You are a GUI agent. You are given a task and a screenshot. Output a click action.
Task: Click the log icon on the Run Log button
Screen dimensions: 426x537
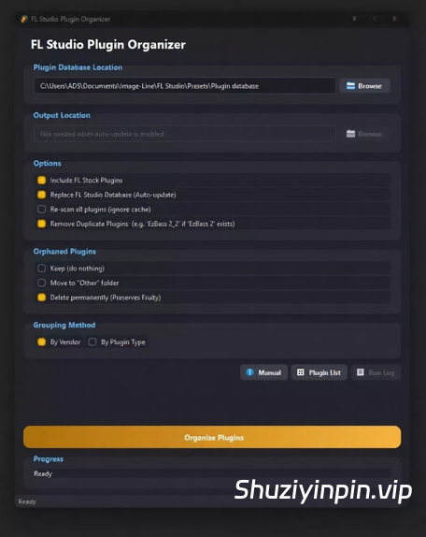pyautogui.click(x=361, y=372)
